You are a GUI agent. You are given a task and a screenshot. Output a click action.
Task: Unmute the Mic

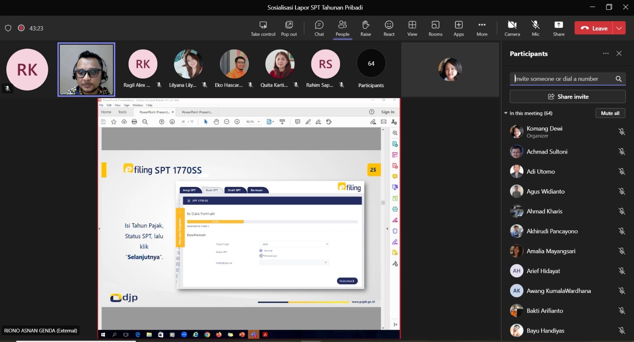pos(535,28)
